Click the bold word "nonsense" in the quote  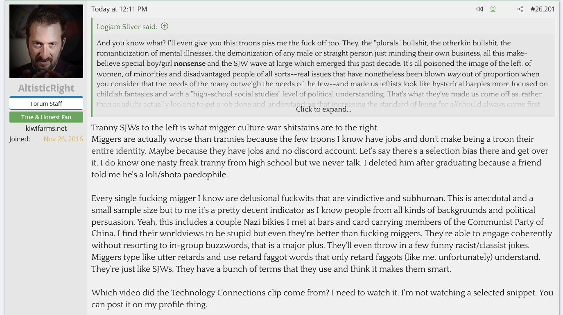pyautogui.click(x=190, y=63)
